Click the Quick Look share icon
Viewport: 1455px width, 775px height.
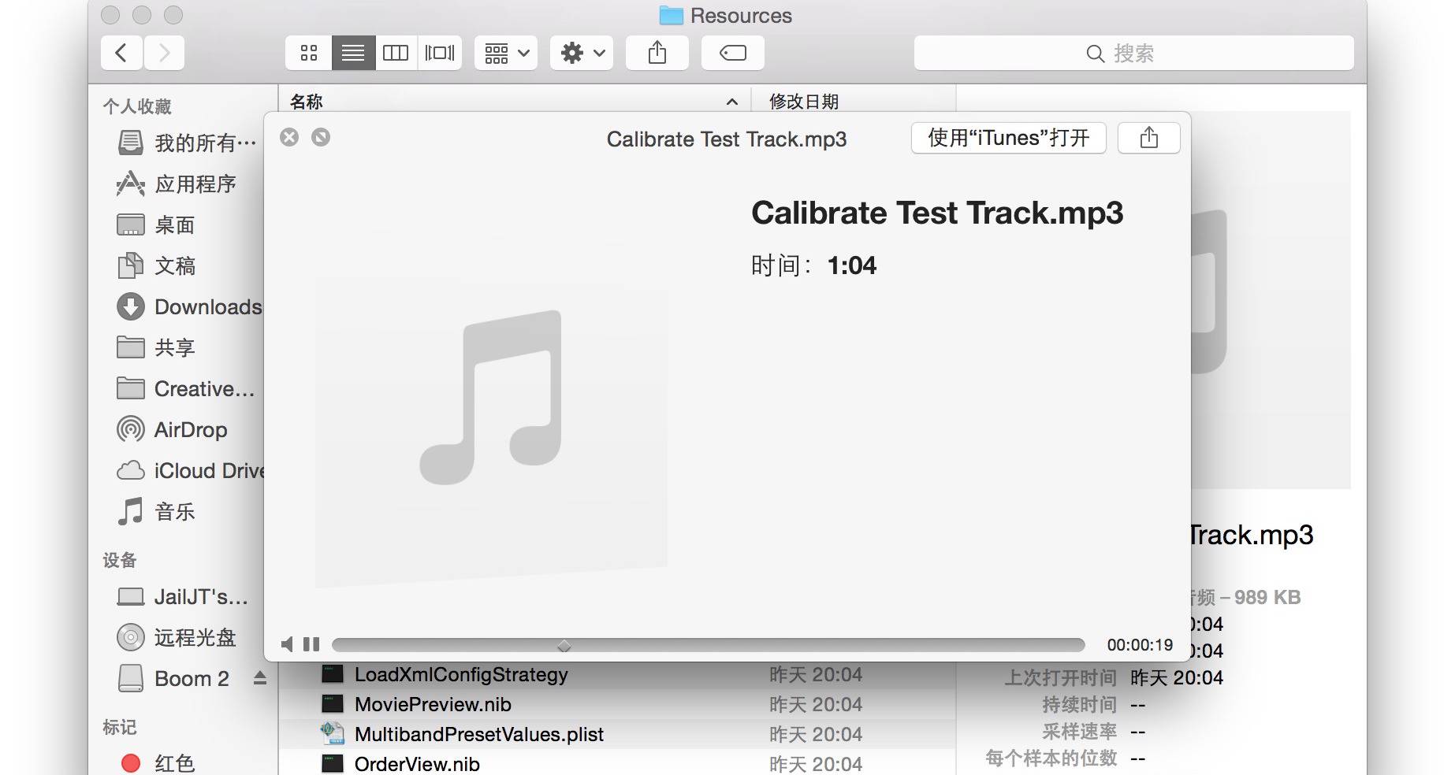1148,139
